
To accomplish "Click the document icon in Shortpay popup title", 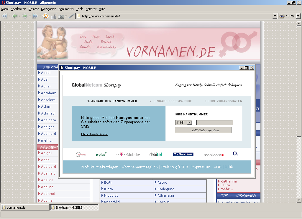I will click(62, 68).
